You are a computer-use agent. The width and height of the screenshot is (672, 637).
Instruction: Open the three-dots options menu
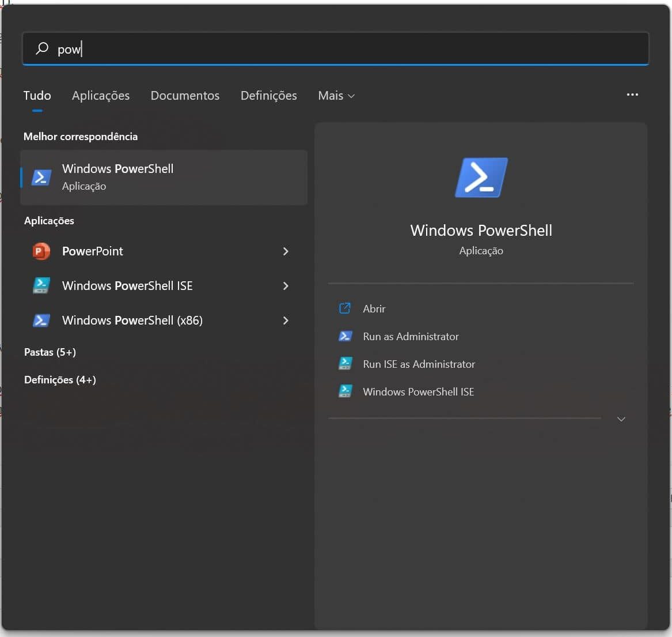point(632,95)
